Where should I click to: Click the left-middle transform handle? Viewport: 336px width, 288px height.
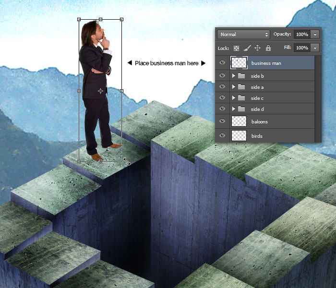click(79, 91)
